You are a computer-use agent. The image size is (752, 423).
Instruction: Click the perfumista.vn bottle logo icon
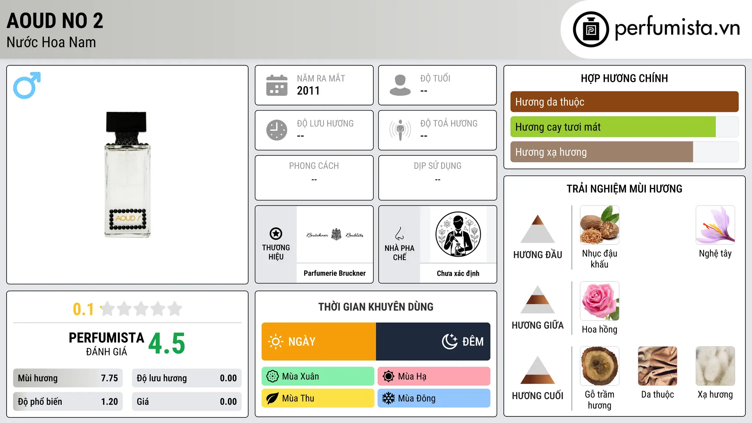(x=591, y=29)
